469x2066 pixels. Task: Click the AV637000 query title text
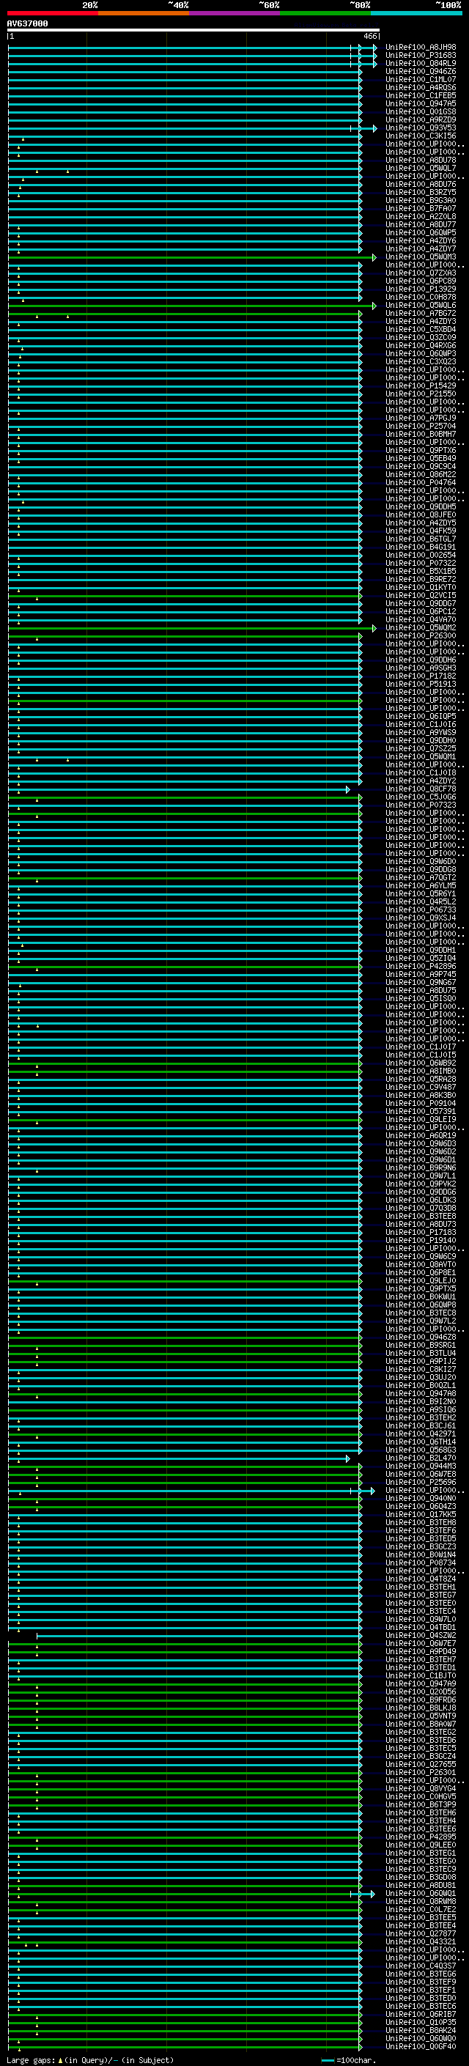(27, 23)
